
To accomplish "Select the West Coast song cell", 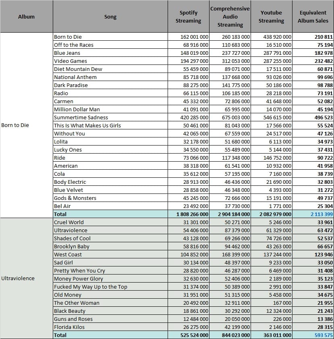I will click(x=110, y=254).
